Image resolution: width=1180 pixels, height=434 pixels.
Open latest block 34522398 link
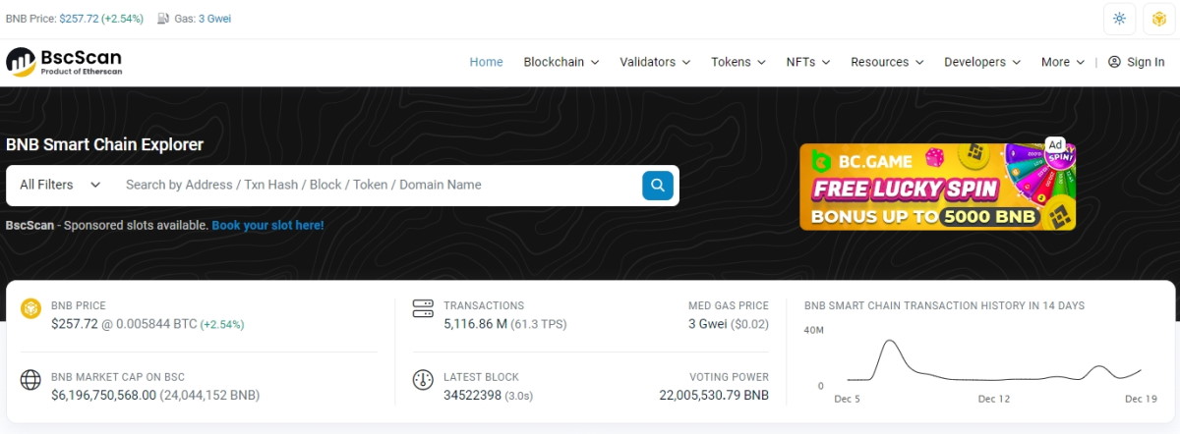click(x=473, y=395)
